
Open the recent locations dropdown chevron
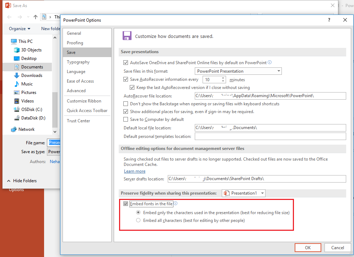28,17
